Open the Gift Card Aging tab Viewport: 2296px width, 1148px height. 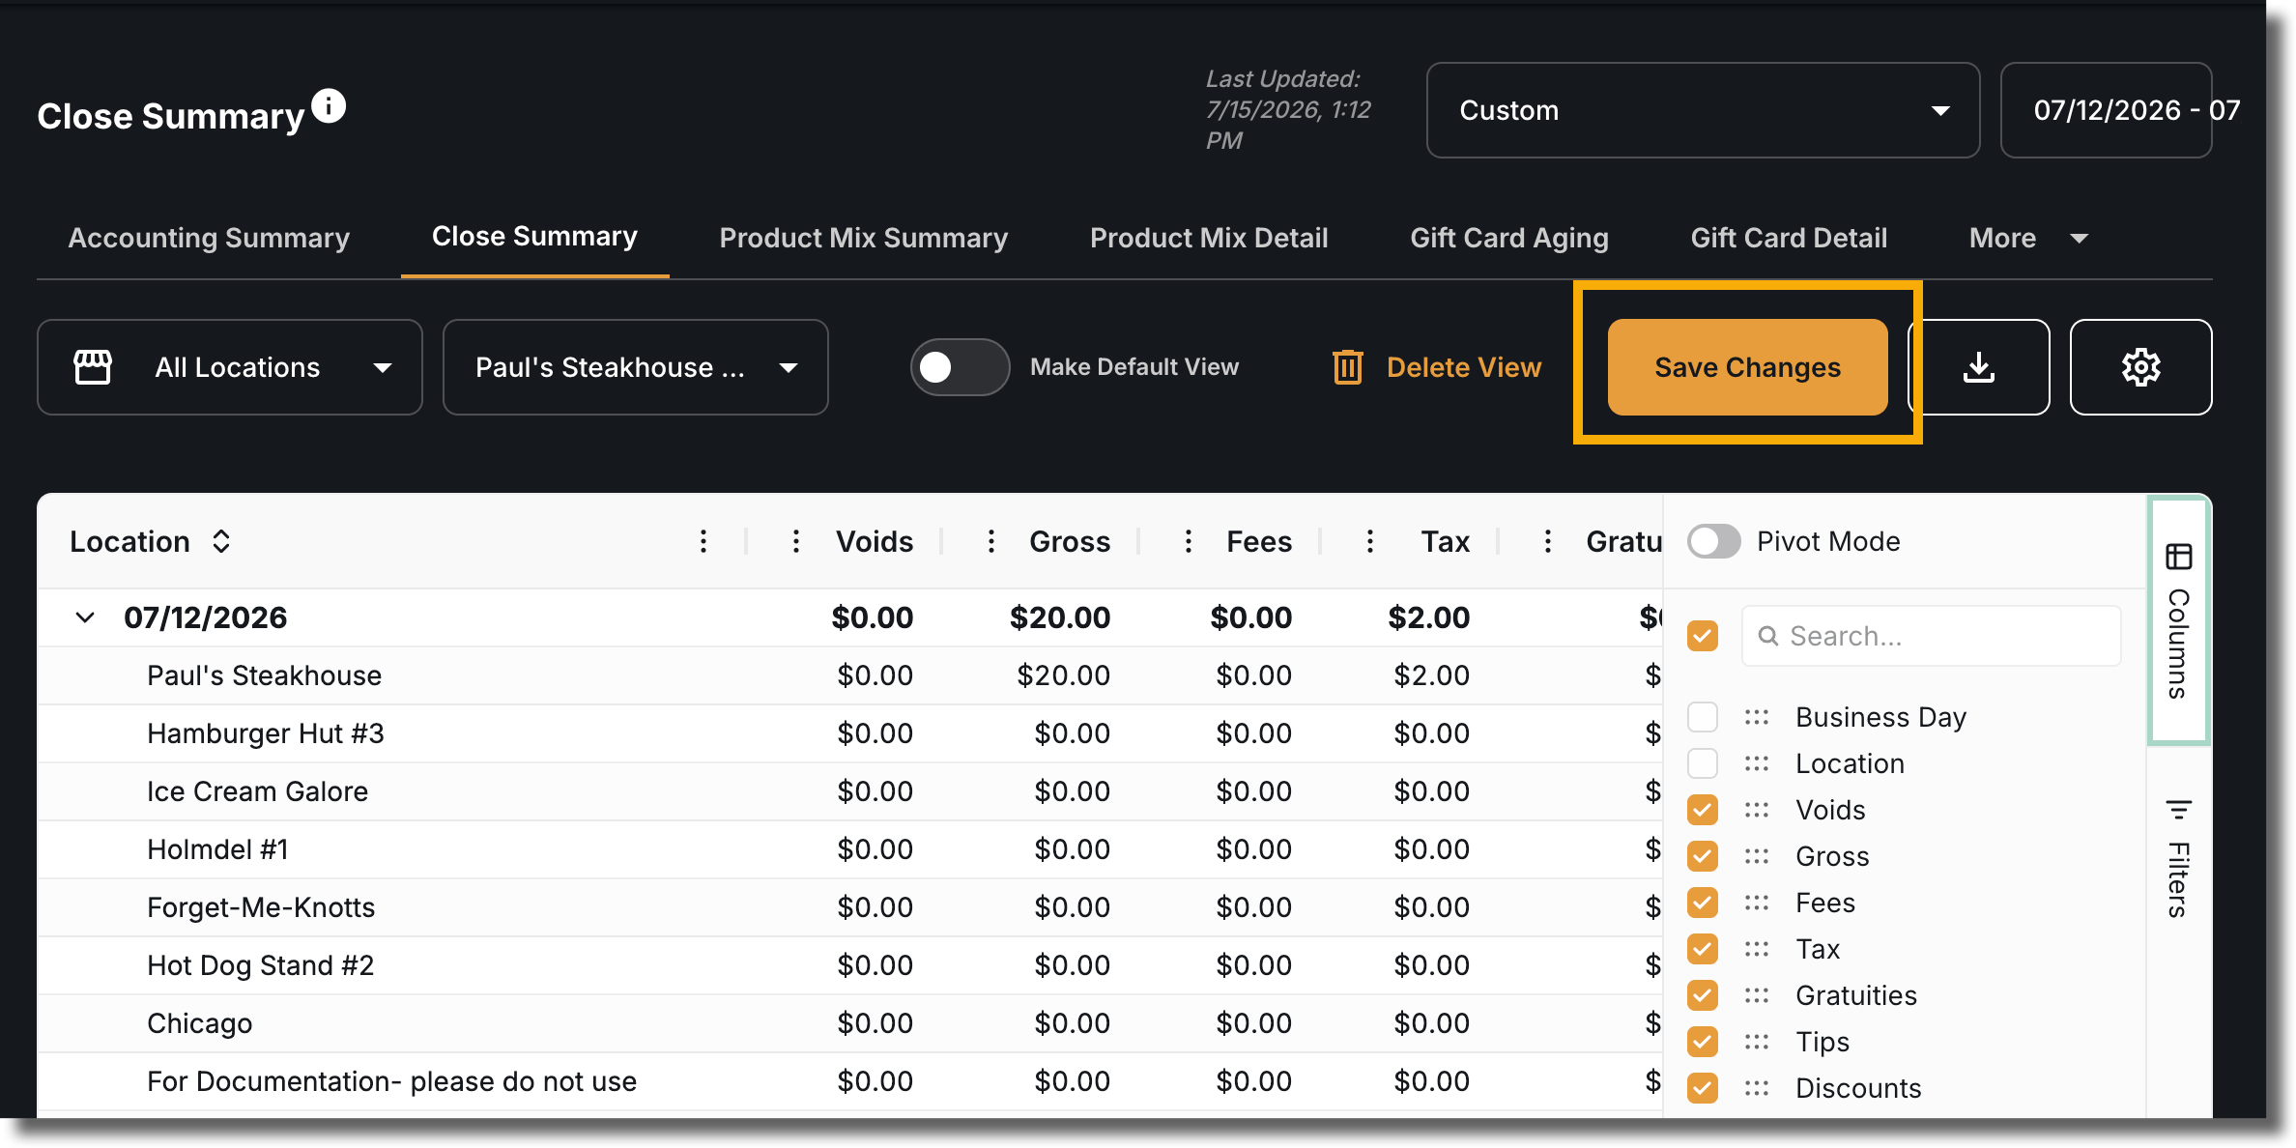1509,238
